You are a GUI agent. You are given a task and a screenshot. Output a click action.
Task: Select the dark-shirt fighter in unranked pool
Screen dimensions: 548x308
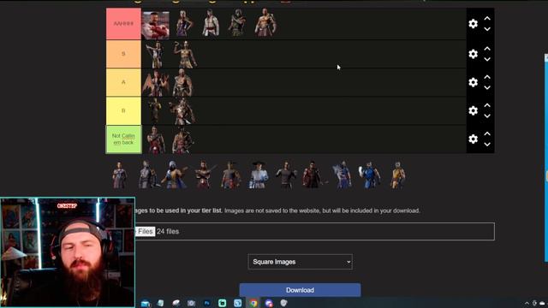286,175
